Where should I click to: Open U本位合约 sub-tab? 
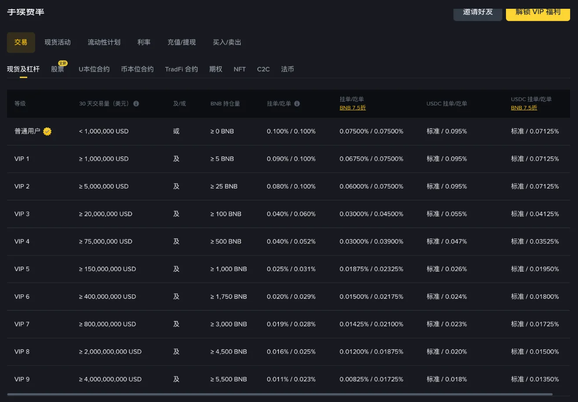click(94, 69)
